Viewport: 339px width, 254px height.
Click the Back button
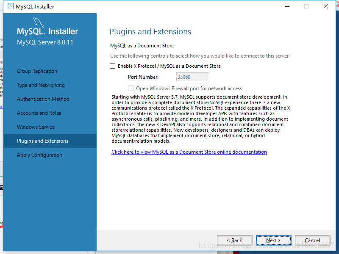coord(235,240)
